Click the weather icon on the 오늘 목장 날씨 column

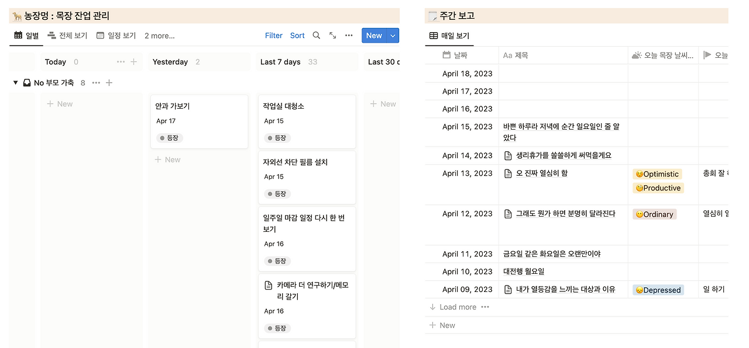tap(635, 54)
